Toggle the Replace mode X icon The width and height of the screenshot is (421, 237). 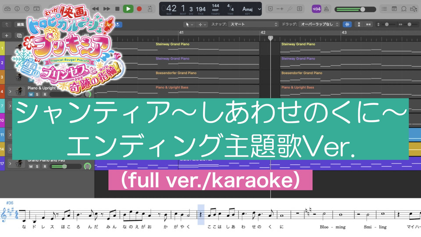tap(271, 9)
